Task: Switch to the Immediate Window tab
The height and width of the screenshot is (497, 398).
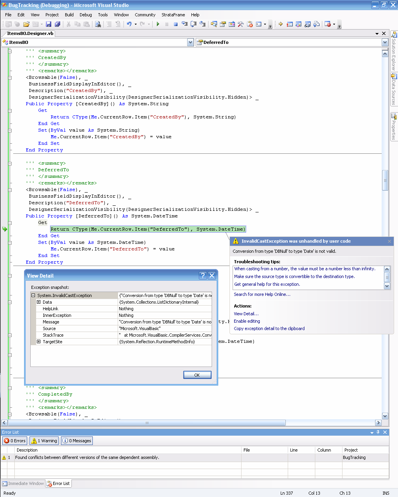Action: pyautogui.click(x=23, y=483)
